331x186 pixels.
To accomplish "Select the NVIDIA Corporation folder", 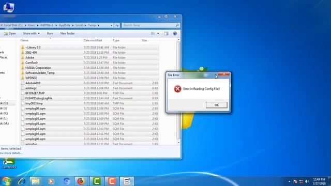I will pyautogui.click(x=89, y=68).
